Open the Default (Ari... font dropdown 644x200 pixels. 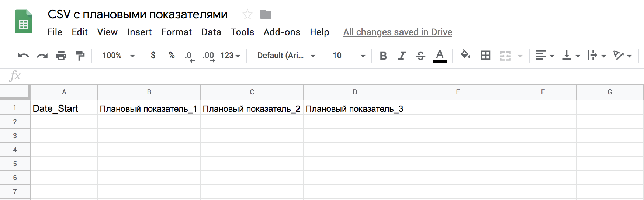[x=287, y=56]
